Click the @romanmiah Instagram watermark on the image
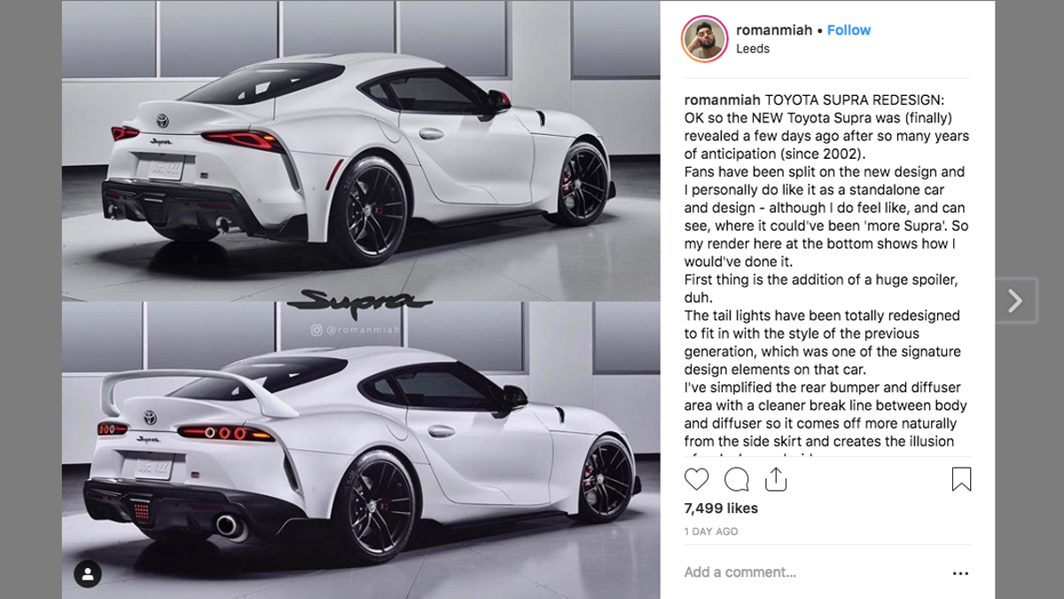Image resolution: width=1064 pixels, height=599 pixels. click(x=355, y=330)
